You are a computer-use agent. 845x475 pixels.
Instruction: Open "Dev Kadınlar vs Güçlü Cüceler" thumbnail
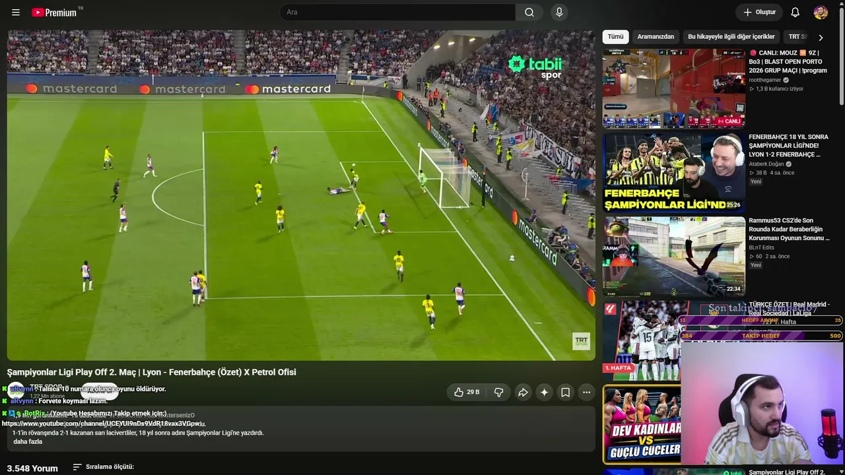click(x=641, y=424)
